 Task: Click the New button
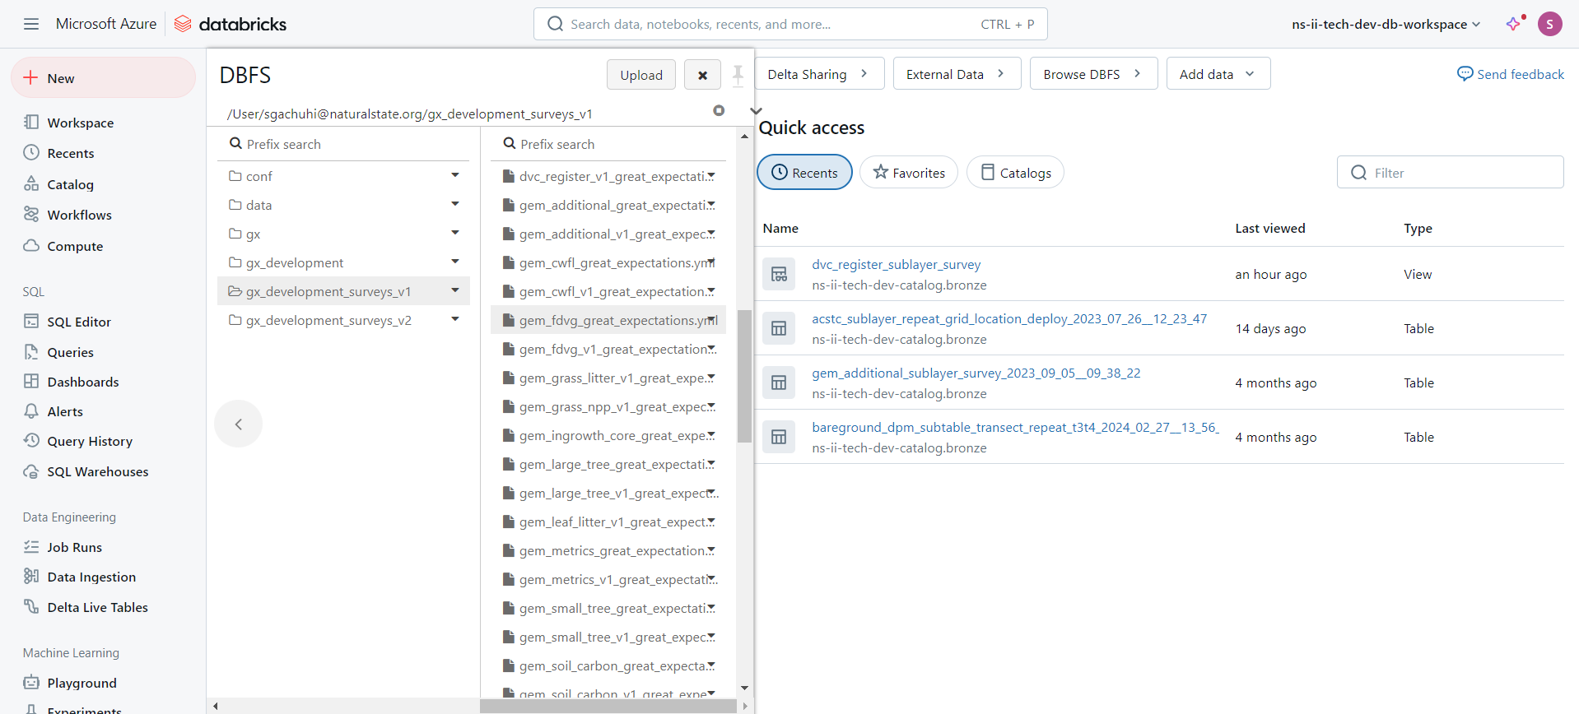coord(103,78)
